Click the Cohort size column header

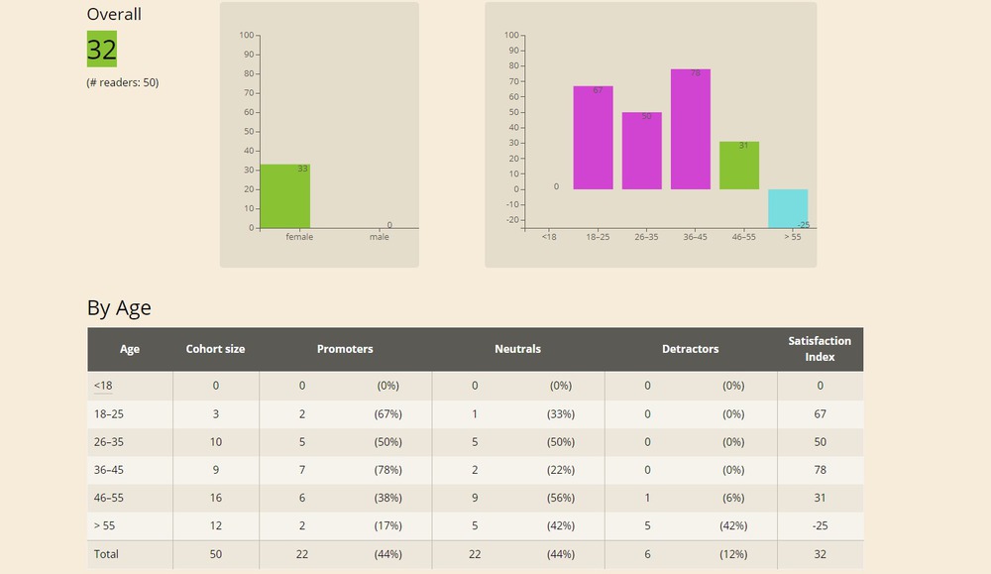click(216, 349)
